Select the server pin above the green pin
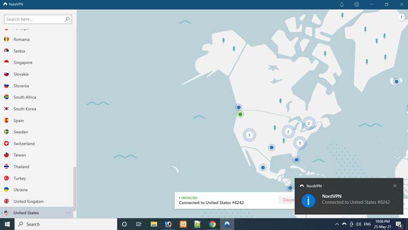 point(239,107)
